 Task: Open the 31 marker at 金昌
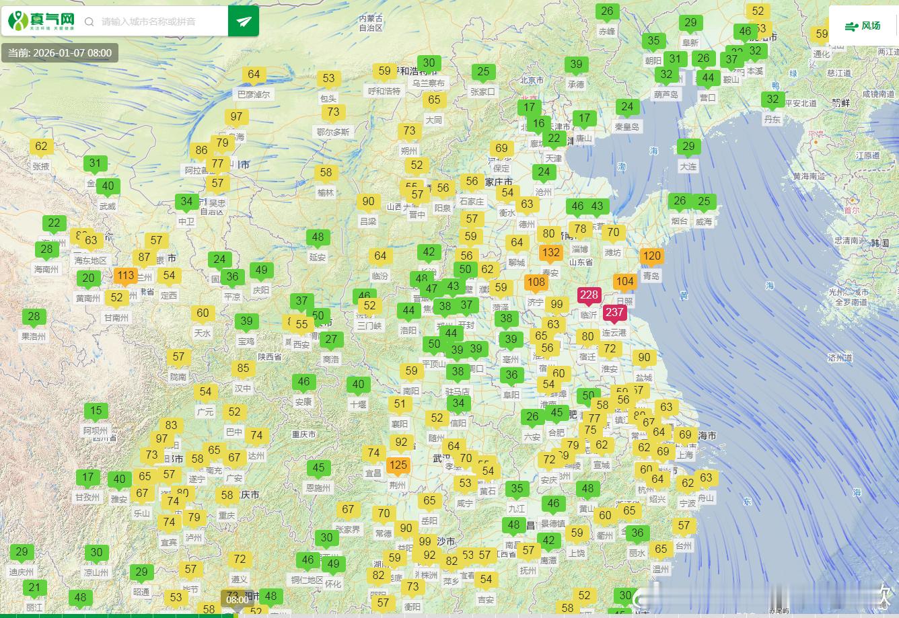pyautogui.click(x=95, y=163)
